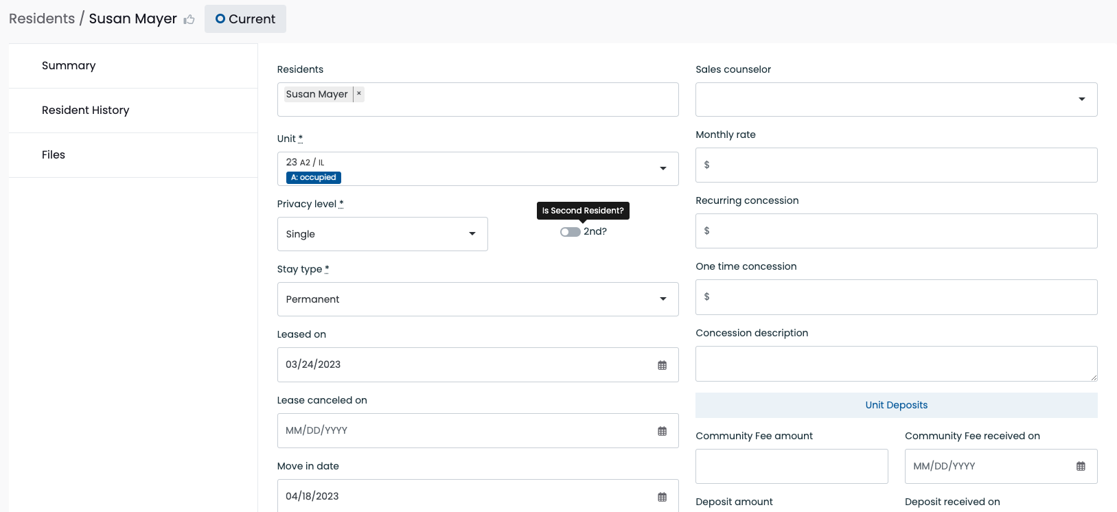Click the One time concession field
This screenshot has height=512, width=1117.
pos(896,297)
